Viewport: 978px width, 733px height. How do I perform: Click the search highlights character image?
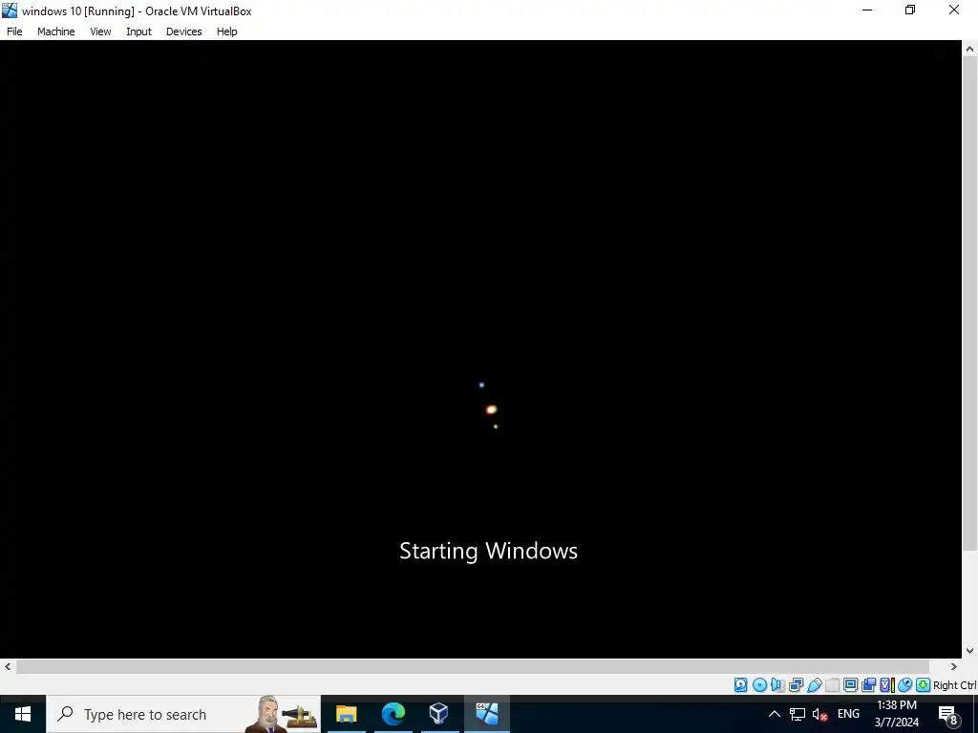coord(282,714)
